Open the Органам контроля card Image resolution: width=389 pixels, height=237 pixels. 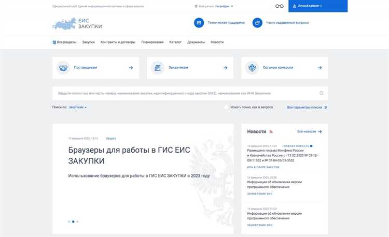285,68
